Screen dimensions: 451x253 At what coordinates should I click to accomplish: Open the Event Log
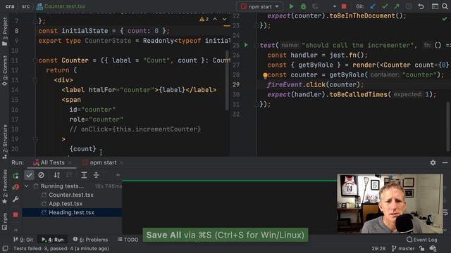tap(422, 240)
